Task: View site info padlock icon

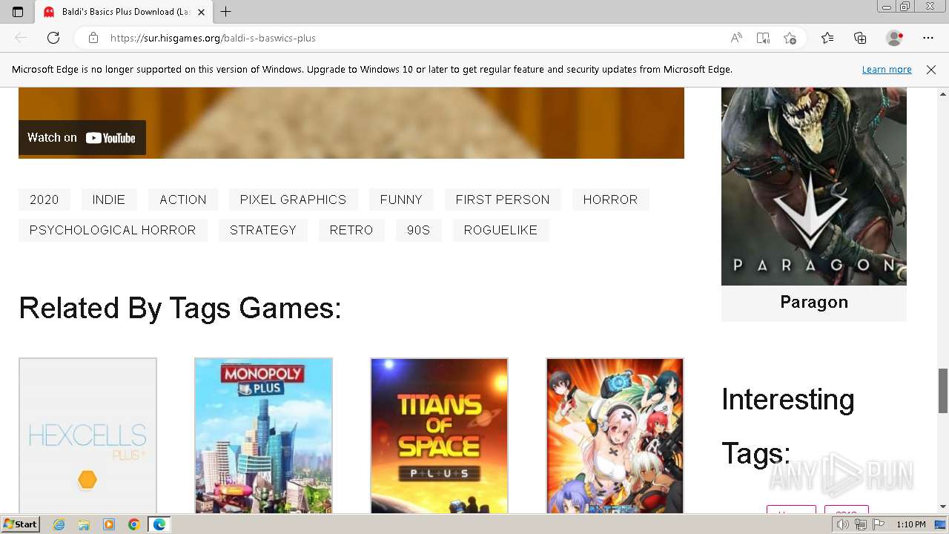Action: coord(93,38)
